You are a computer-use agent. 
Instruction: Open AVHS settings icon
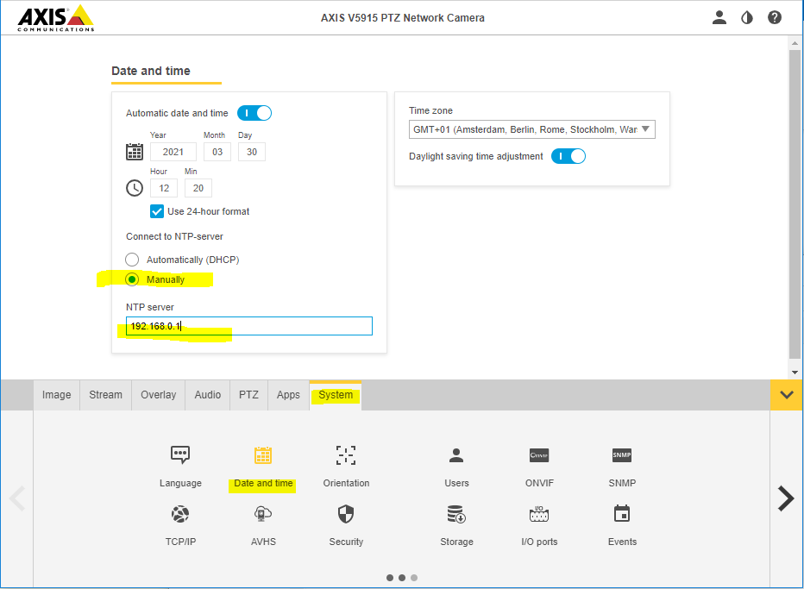click(x=263, y=514)
